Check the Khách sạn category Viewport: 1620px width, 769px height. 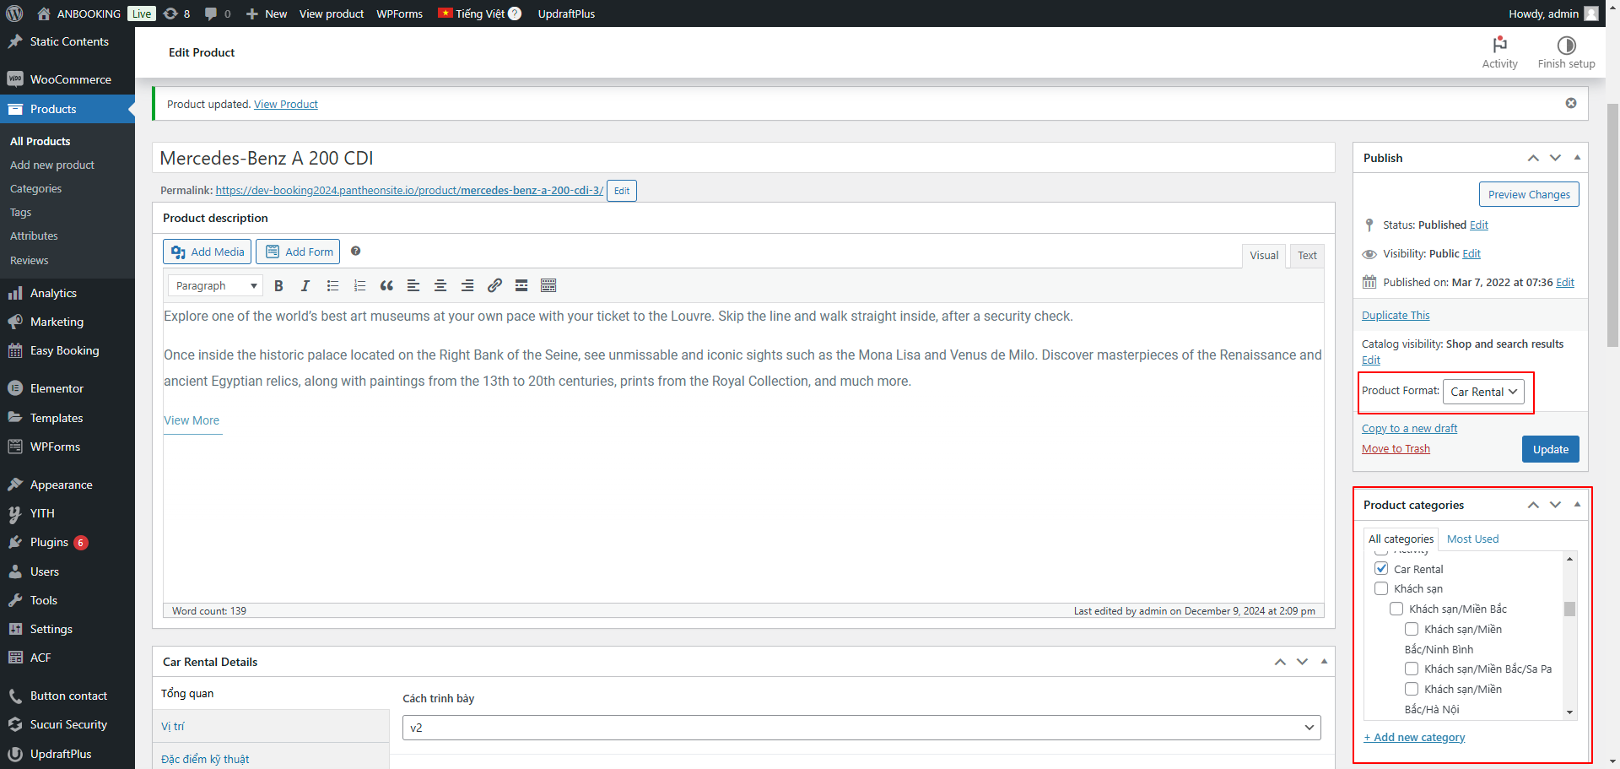(x=1381, y=588)
